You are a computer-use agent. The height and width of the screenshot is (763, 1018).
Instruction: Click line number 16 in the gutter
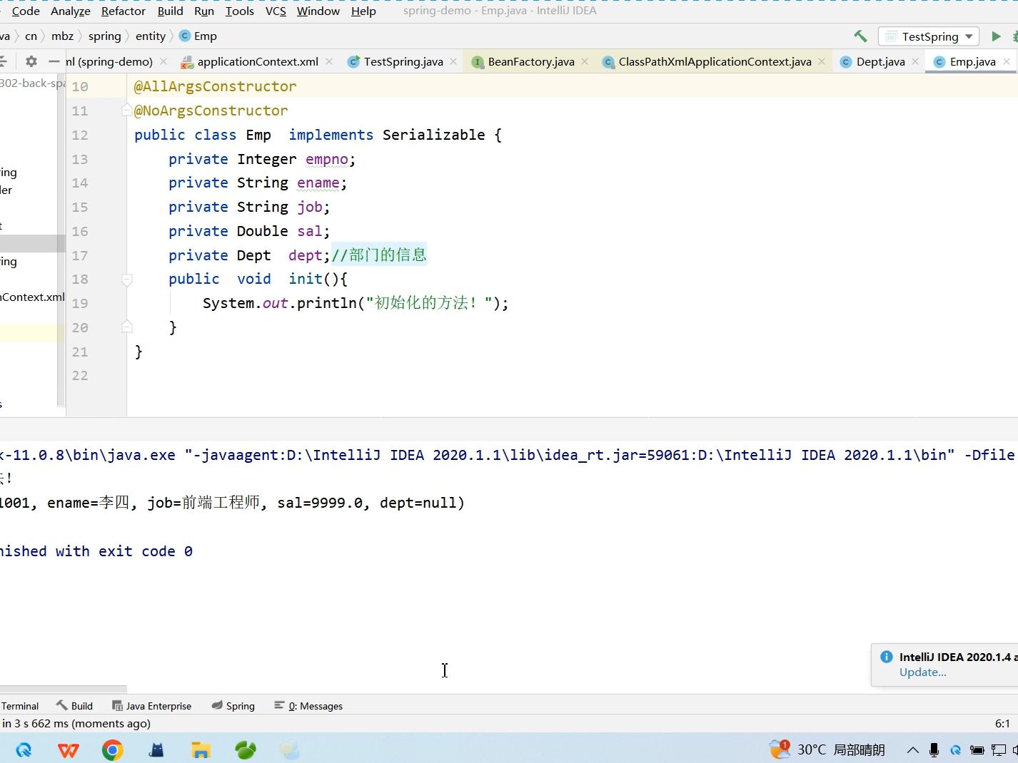[80, 231]
